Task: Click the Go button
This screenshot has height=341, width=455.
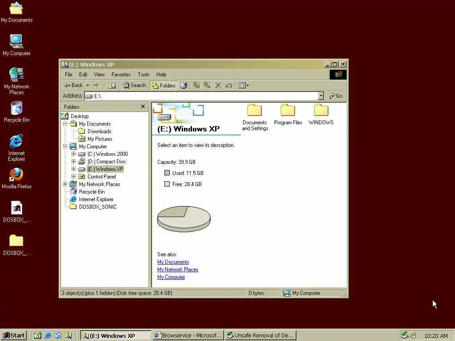Action: [336, 96]
